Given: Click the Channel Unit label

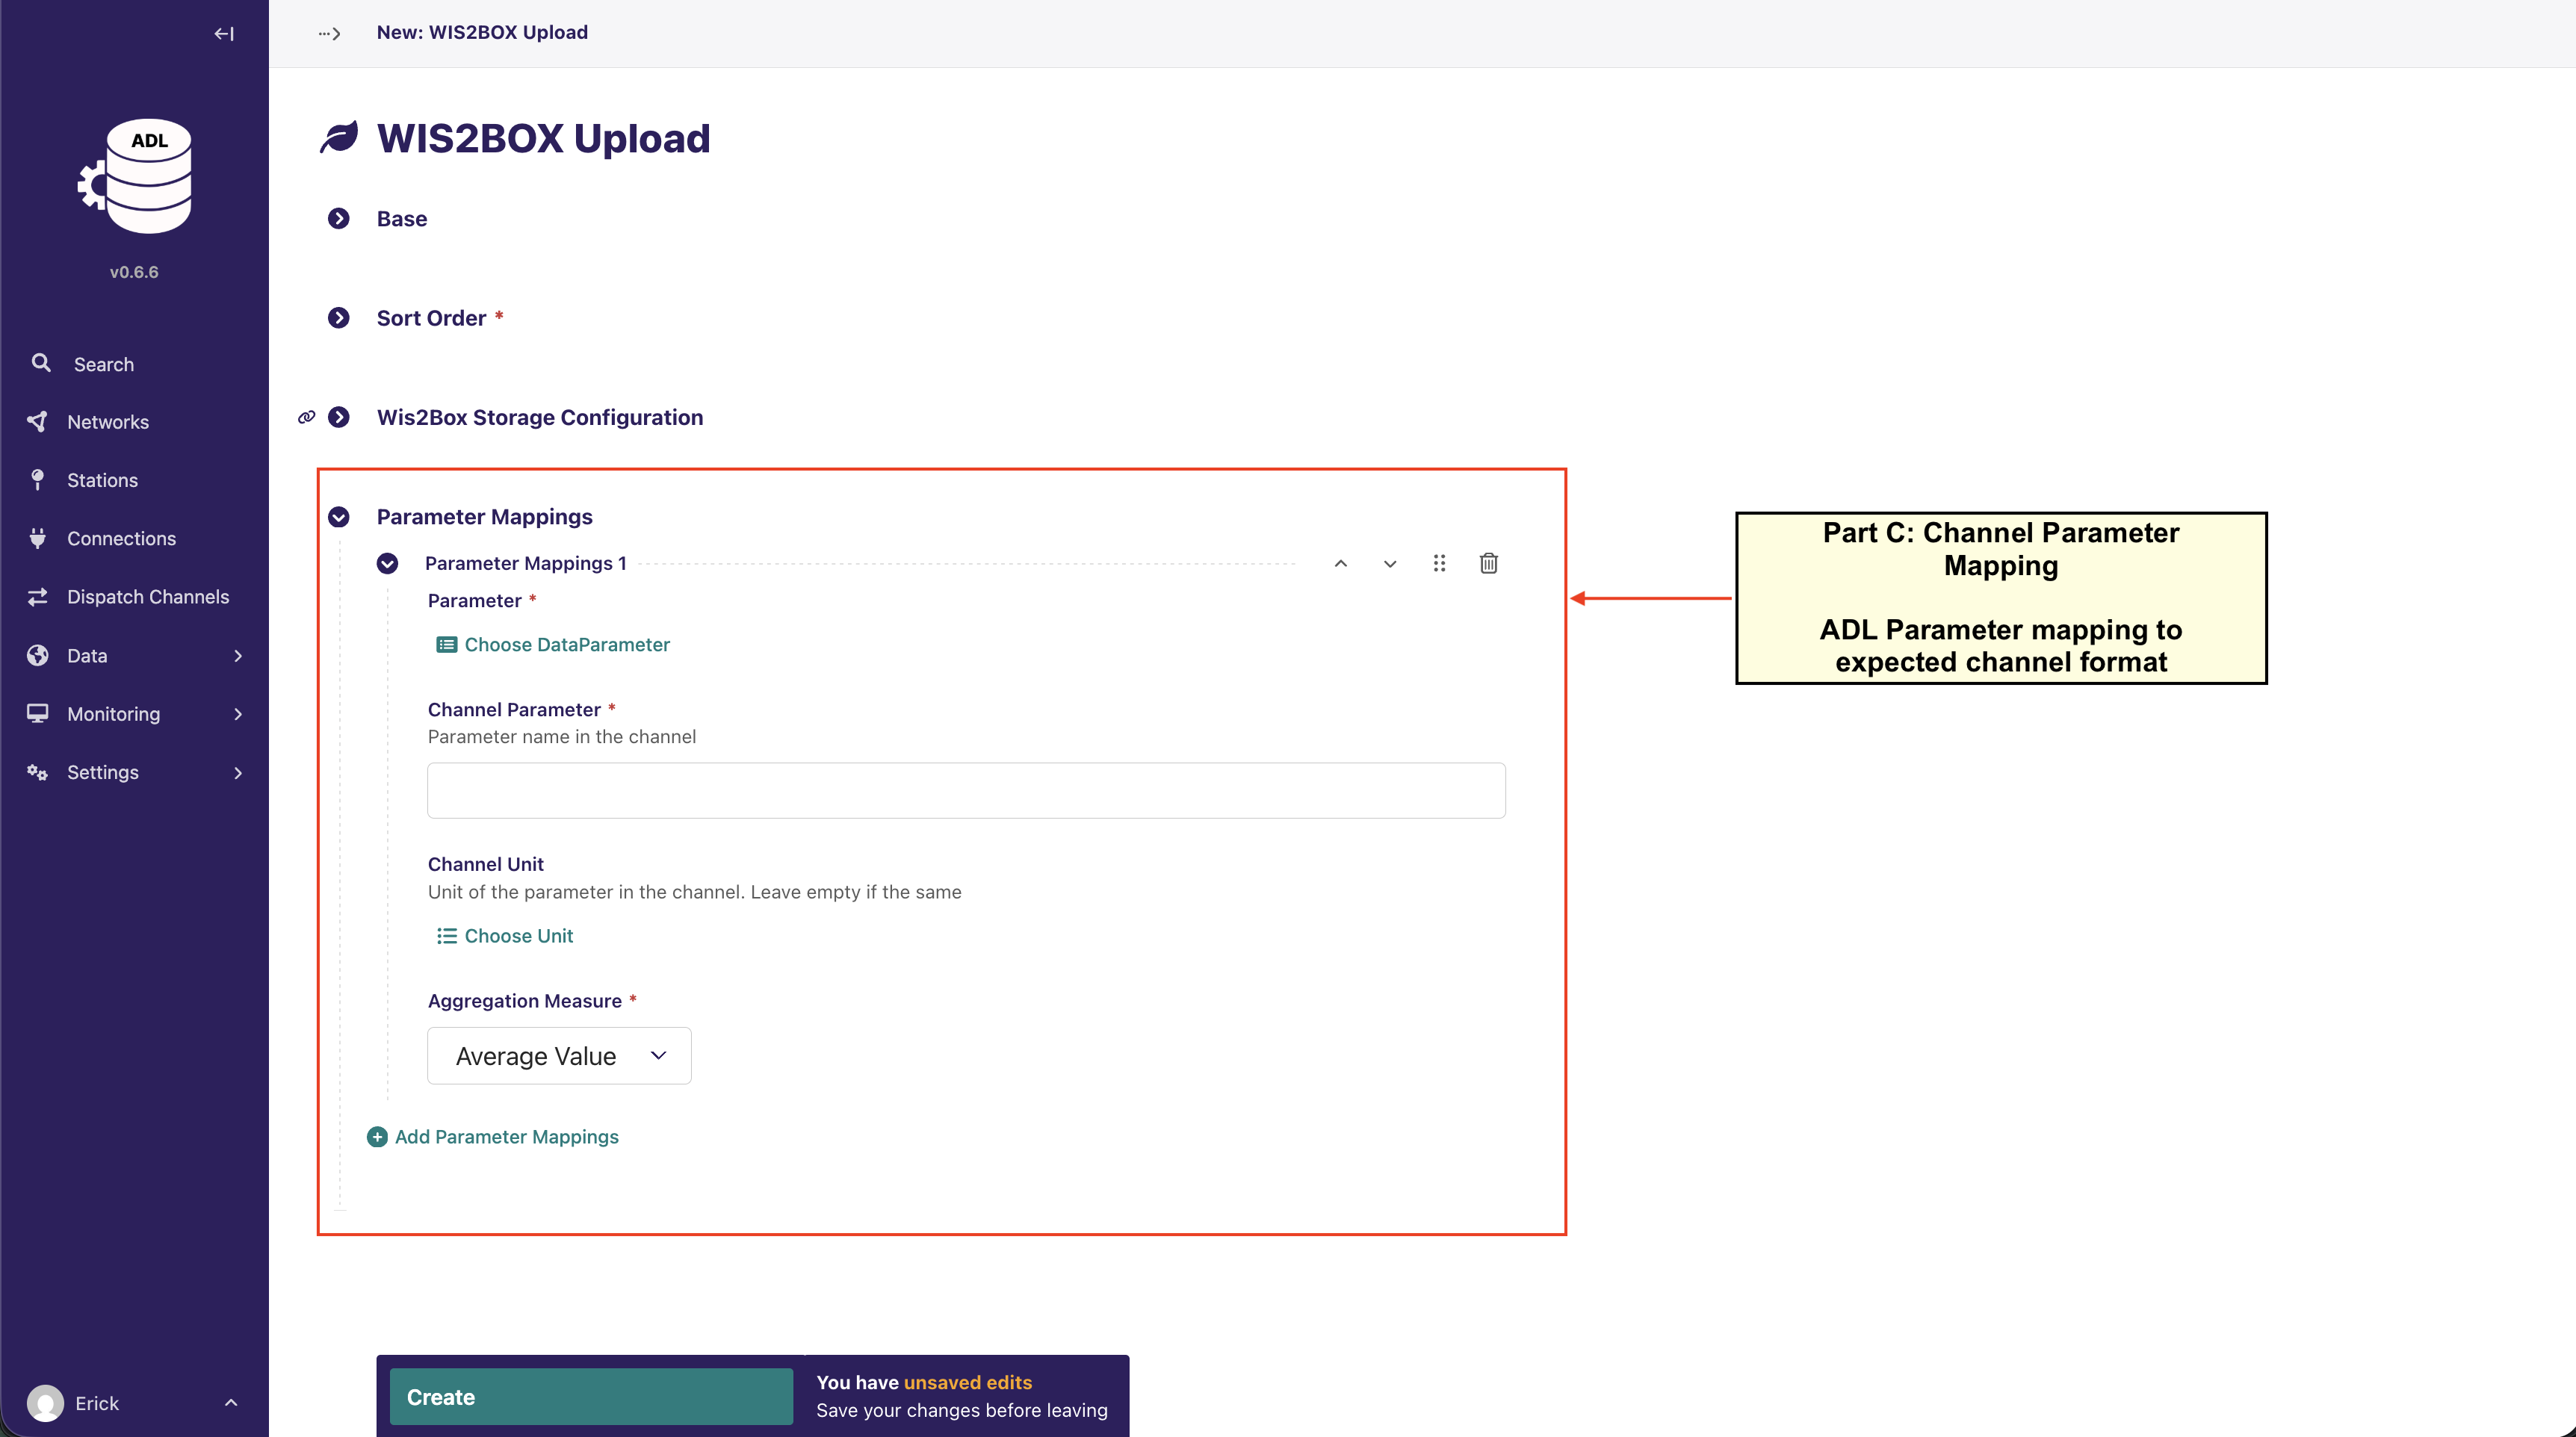Looking at the screenshot, I should [x=486, y=864].
